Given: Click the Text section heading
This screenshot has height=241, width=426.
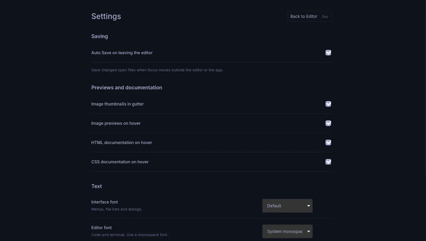Looking at the screenshot, I should [x=96, y=186].
